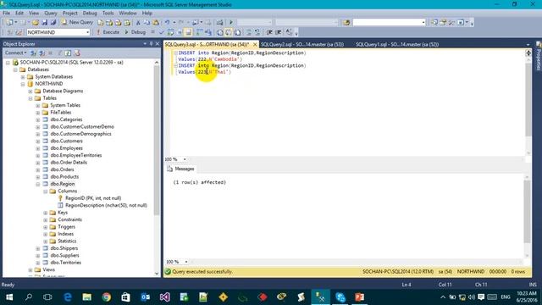Collapse the dbo.Region table node
The width and height of the screenshot is (542, 305).
[x=38, y=184]
